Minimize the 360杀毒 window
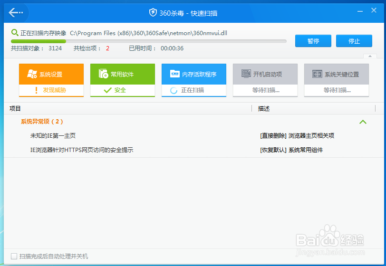386x266 pixels. pyautogui.click(x=360, y=11)
